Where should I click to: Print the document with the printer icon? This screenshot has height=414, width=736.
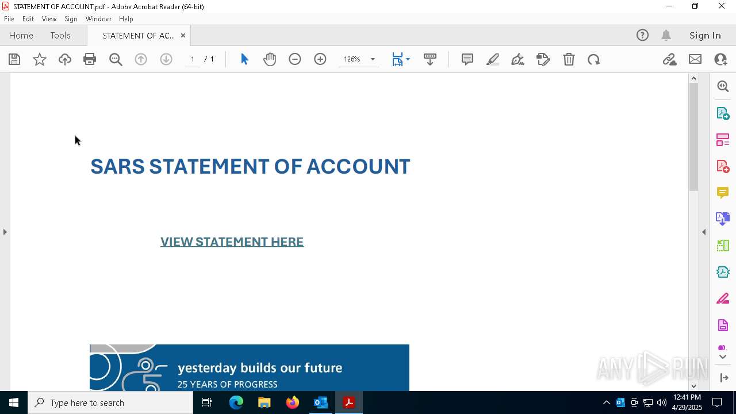pos(90,59)
